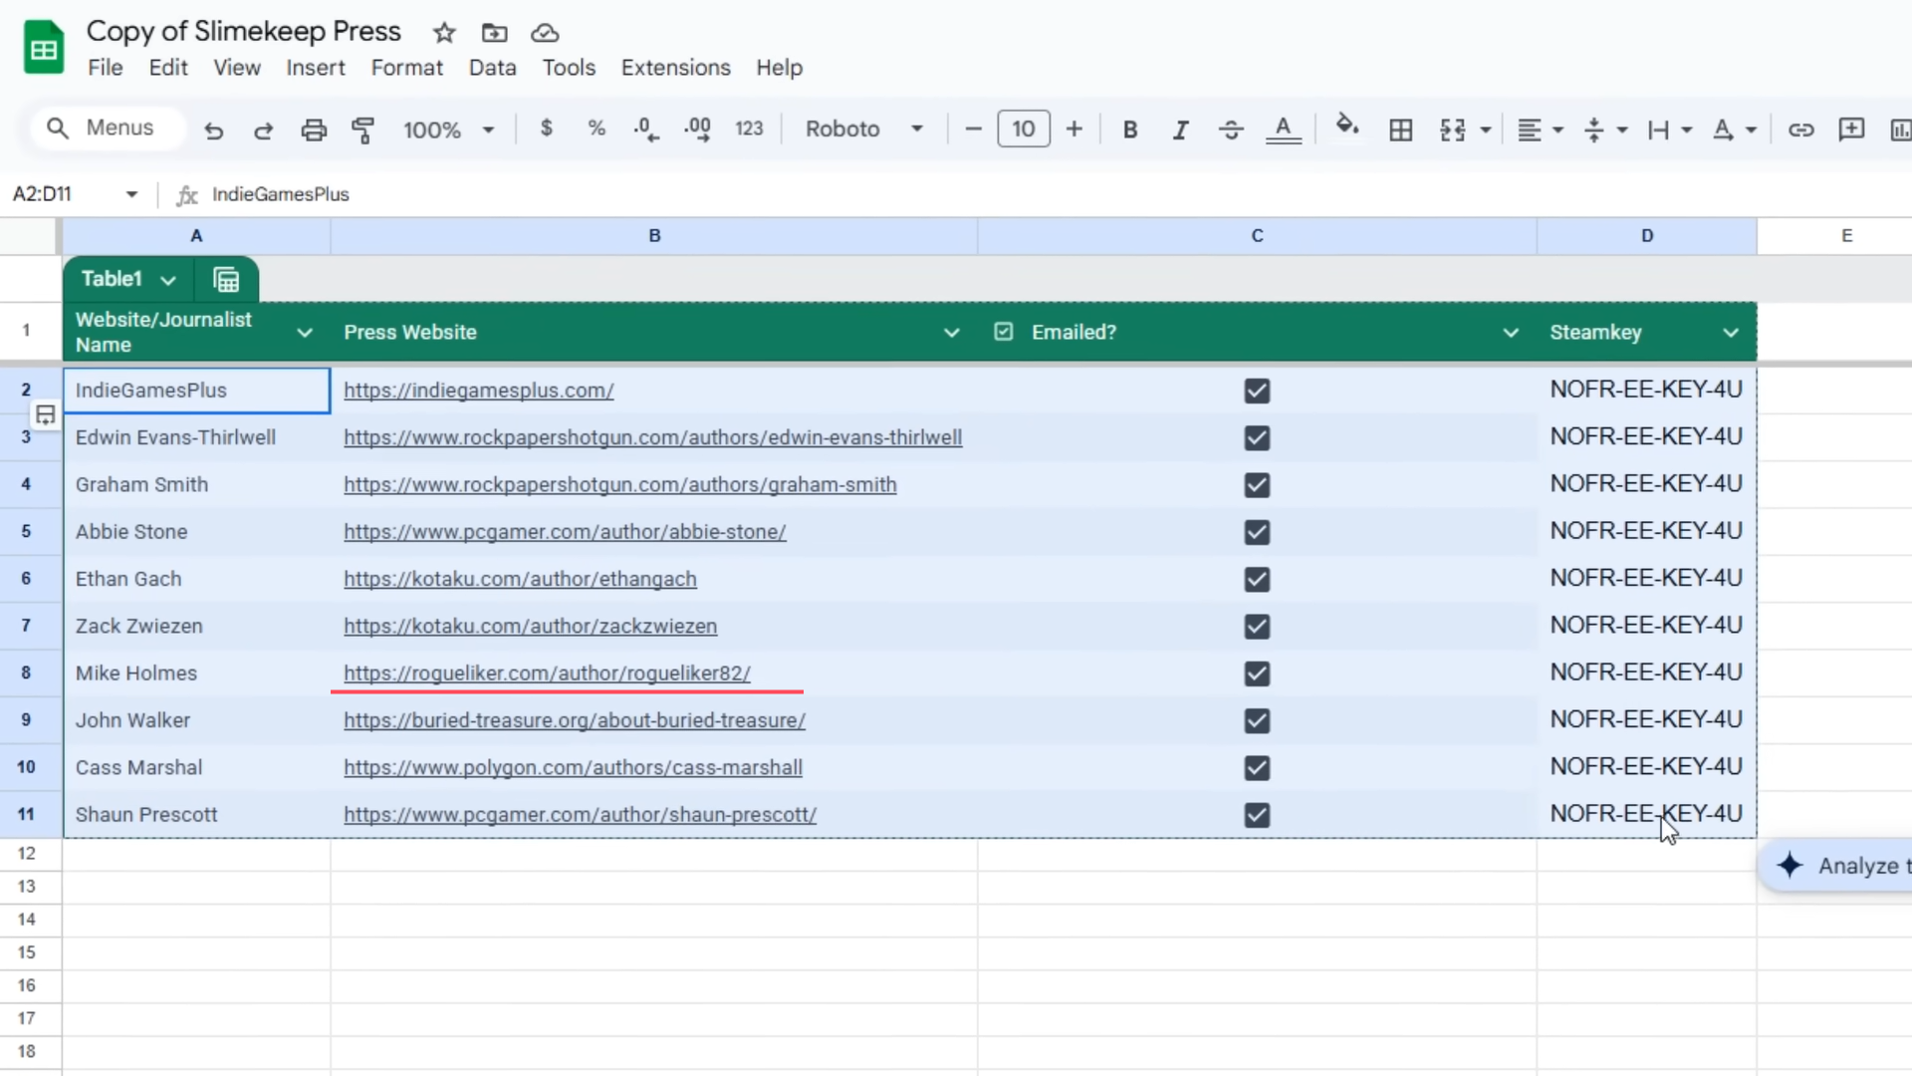1912x1076 pixels.
Task: Expand the Table1 name dropdown
Action: pyautogui.click(x=168, y=280)
